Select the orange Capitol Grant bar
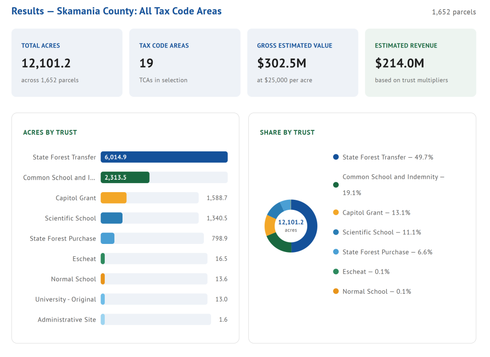The image size is (490, 357). 113,198
